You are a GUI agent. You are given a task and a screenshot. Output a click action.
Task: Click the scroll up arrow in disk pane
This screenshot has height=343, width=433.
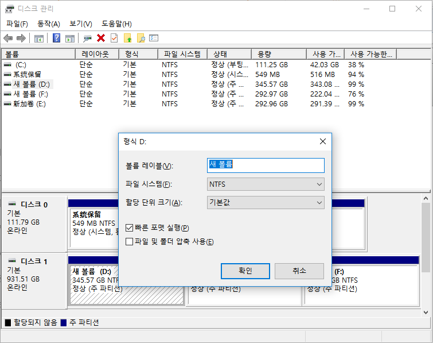tap(426, 198)
